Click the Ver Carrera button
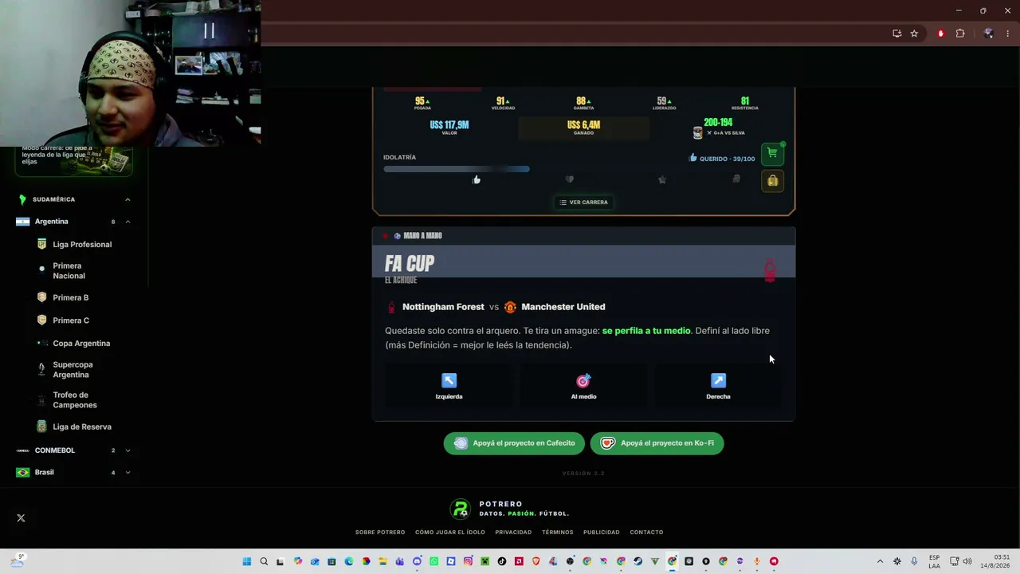1020x574 pixels. click(583, 202)
